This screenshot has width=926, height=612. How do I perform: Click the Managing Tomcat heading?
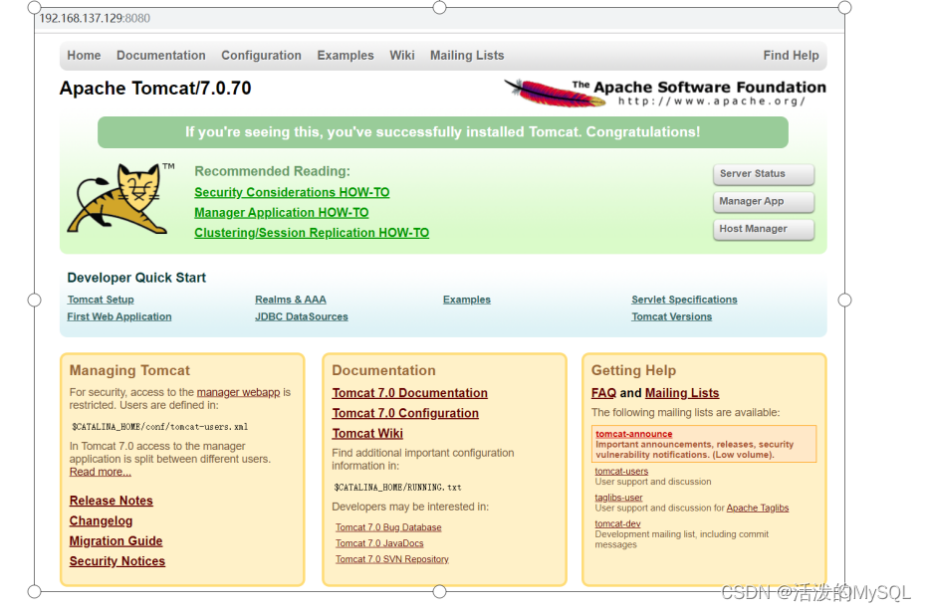coord(129,370)
